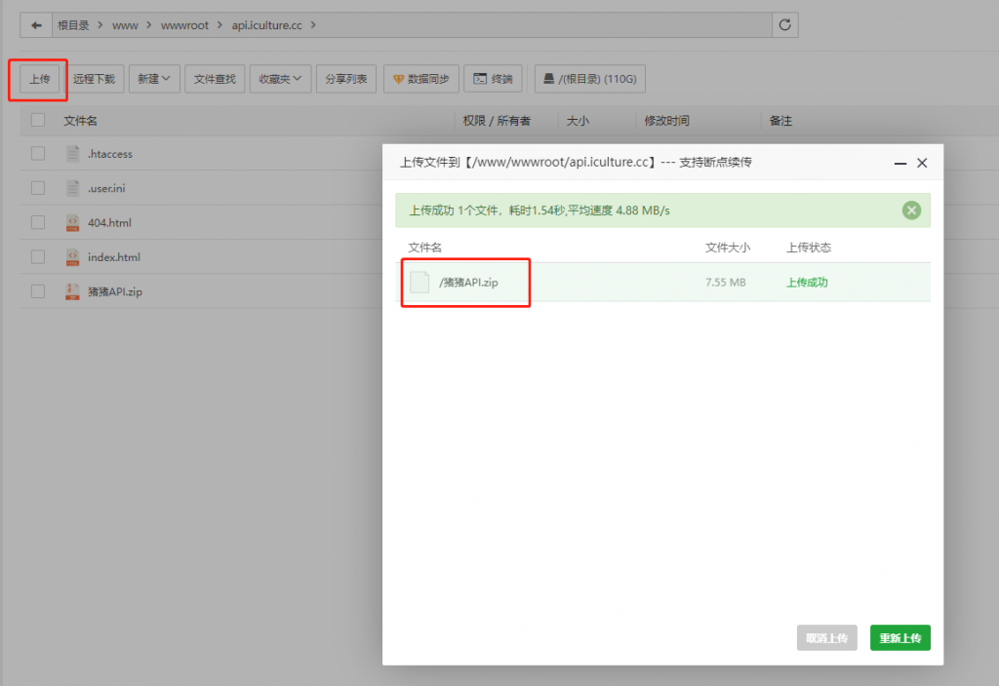The width and height of the screenshot is (999, 686).
Task: Open the 404.html file name
Action: tap(109, 223)
